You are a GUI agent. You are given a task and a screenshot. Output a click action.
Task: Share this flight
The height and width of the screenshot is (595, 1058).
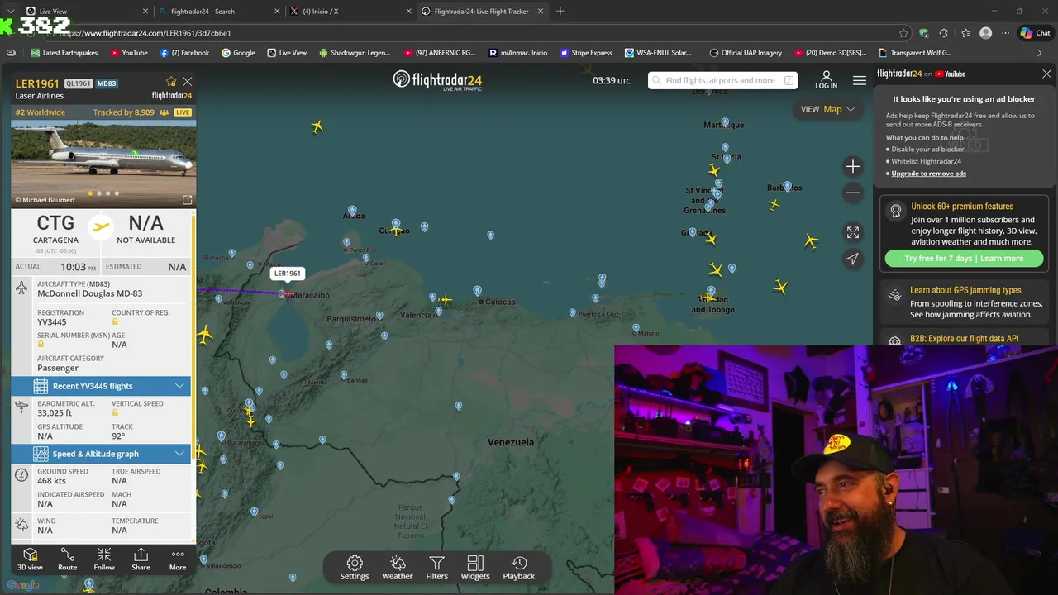(x=141, y=559)
